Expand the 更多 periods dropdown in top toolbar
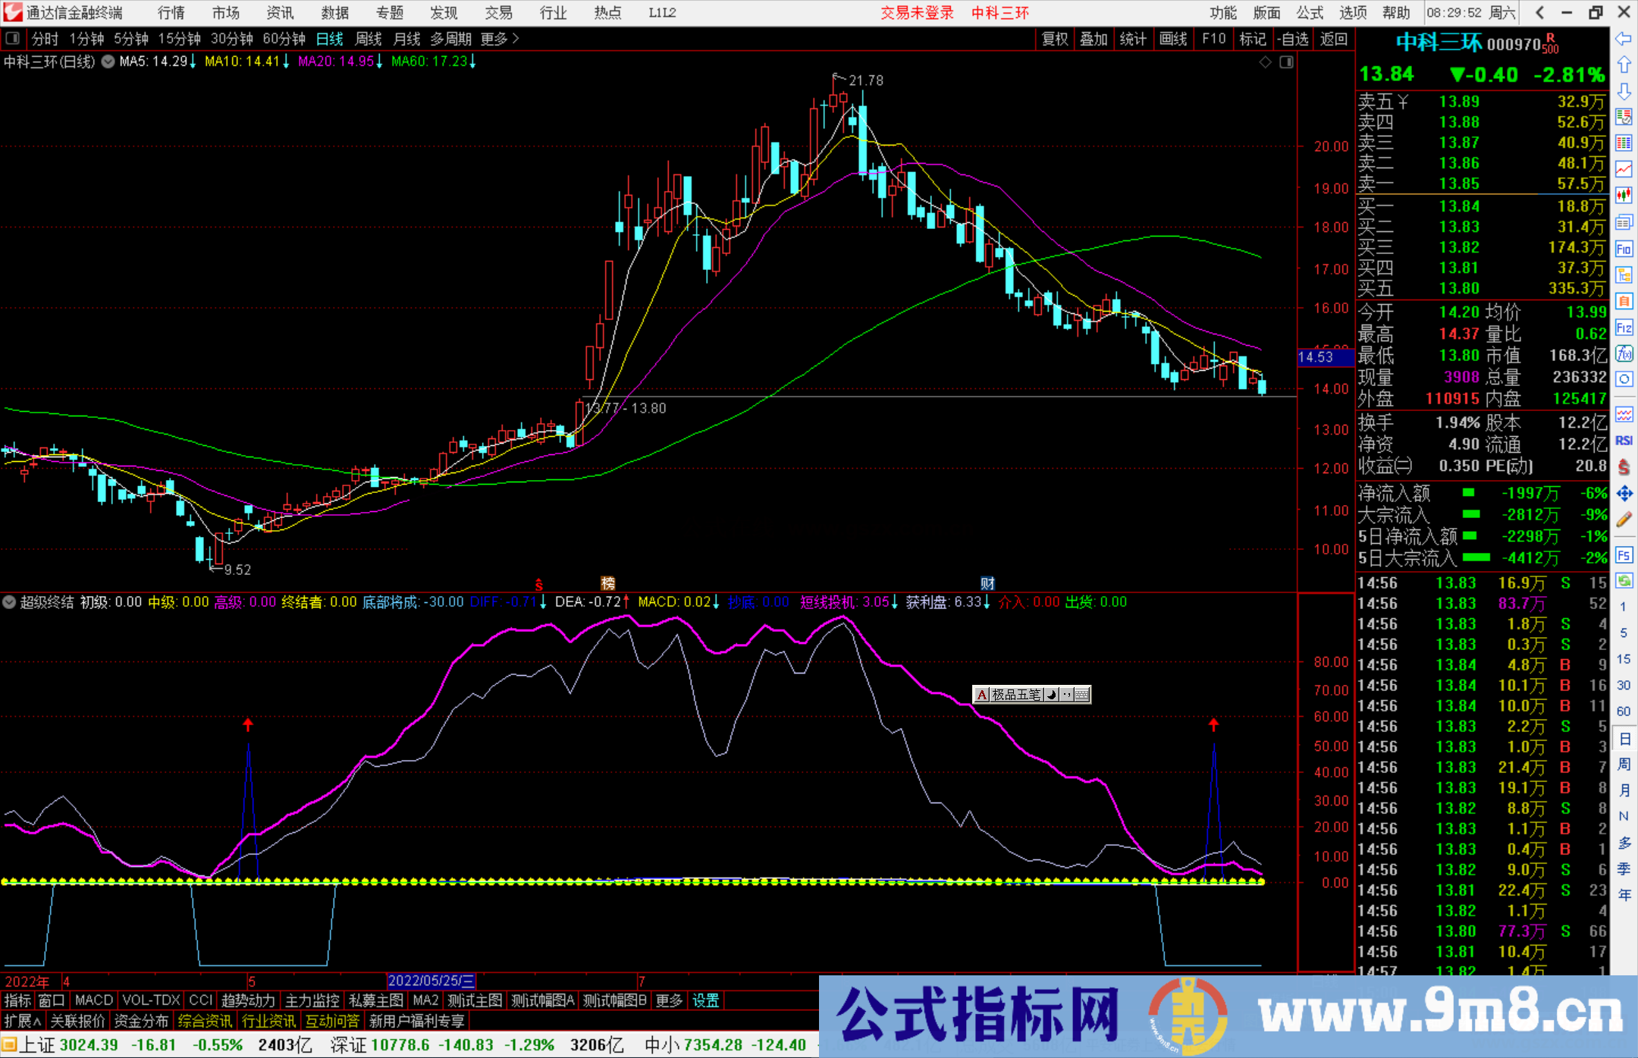Image resolution: width=1638 pixels, height=1058 pixels. [500, 39]
